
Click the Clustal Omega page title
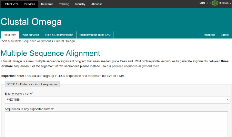click(31, 22)
